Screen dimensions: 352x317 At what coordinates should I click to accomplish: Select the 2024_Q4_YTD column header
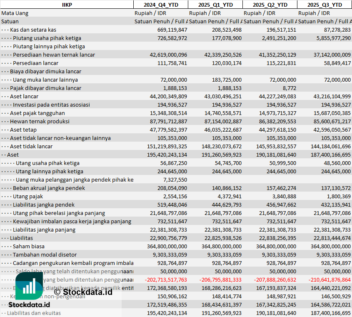(160, 5)
